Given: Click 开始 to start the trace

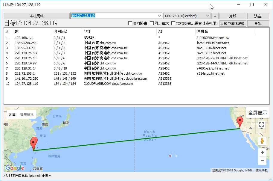Looking at the screenshot, I should (233, 16).
